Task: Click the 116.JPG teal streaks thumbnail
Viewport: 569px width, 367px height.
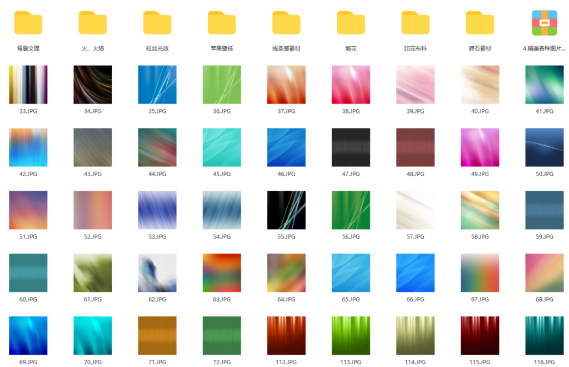Action: pyautogui.click(x=544, y=335)
